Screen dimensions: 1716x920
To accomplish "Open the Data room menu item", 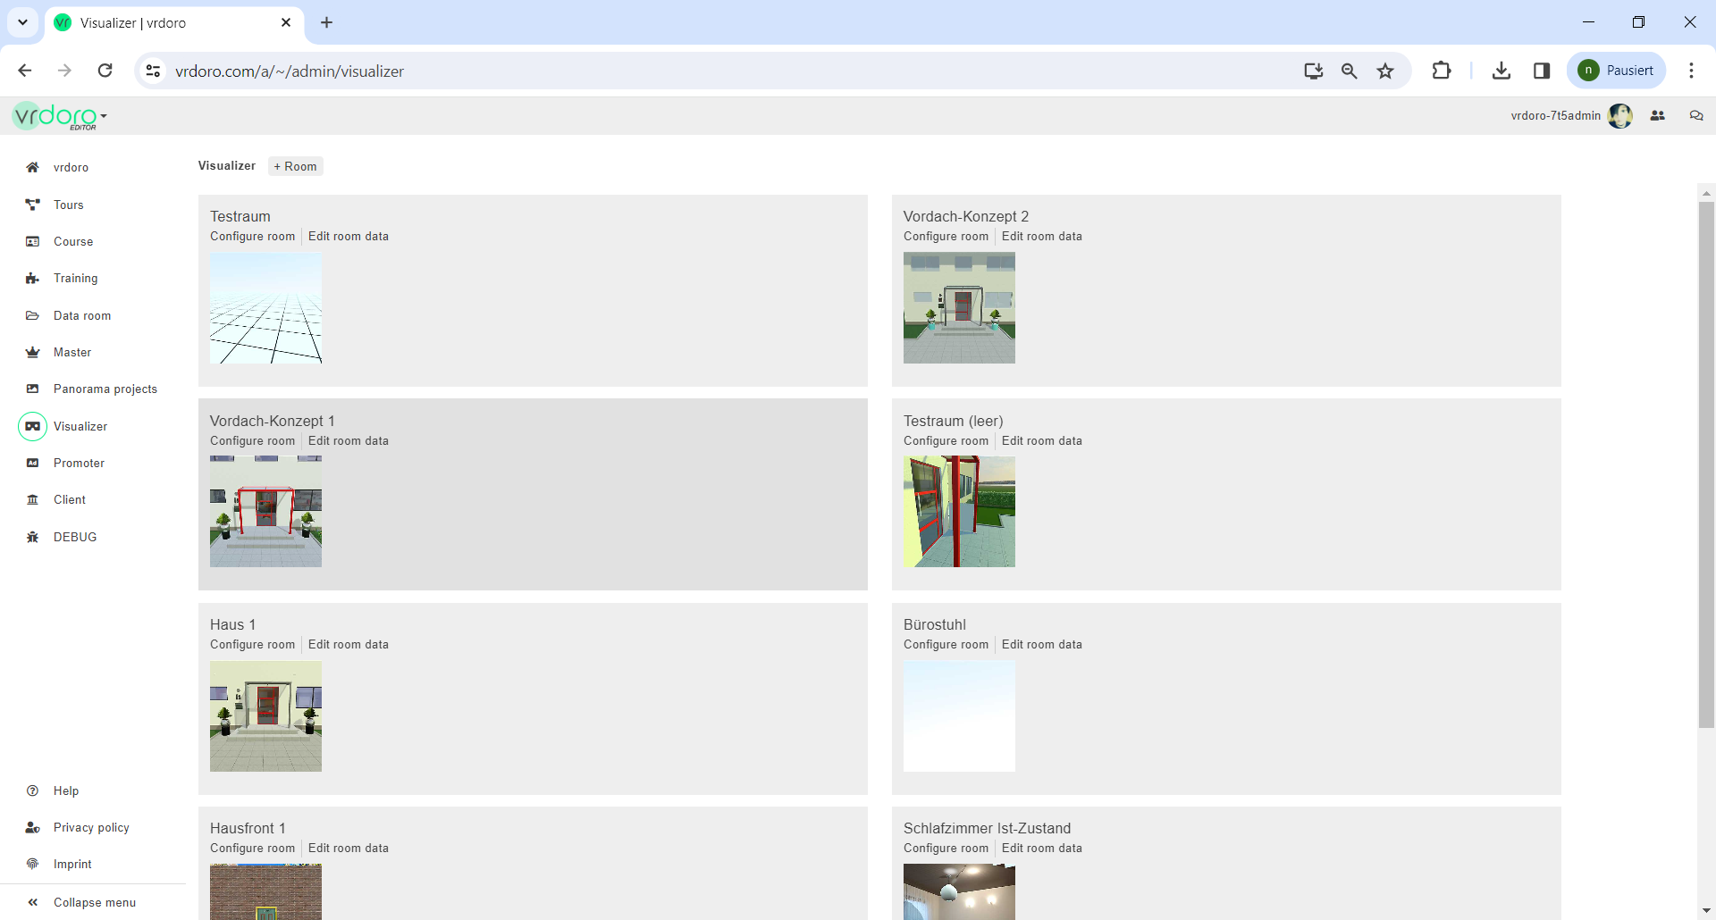I will (x=82, y=315).
